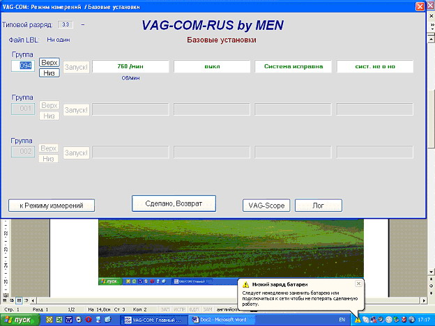Close the low battery warning balloon
The height and width of the screenshot is (326, 435).
tap(358, 284)
